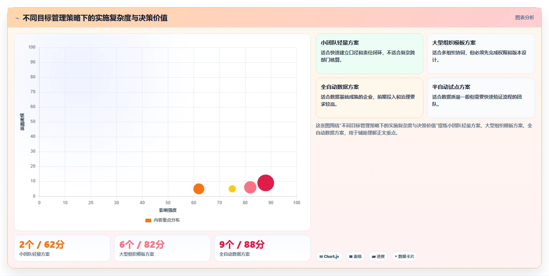Image resolution: width=549 pixels, height=276 pixels.
Task: Click the 数据卡片 tag chip
Action: (x=404, y=256)
